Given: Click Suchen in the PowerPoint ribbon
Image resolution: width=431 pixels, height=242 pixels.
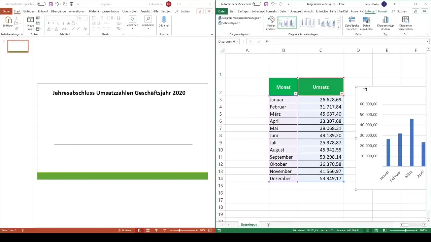Looking at the screenshot, I should click(x=183, y=11).
